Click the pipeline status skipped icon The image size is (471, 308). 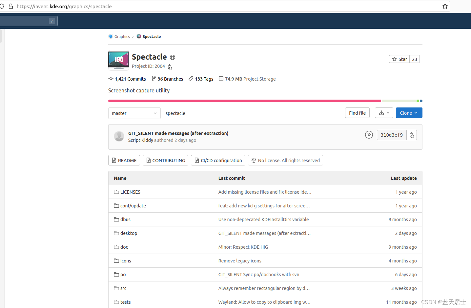point(369,135)
